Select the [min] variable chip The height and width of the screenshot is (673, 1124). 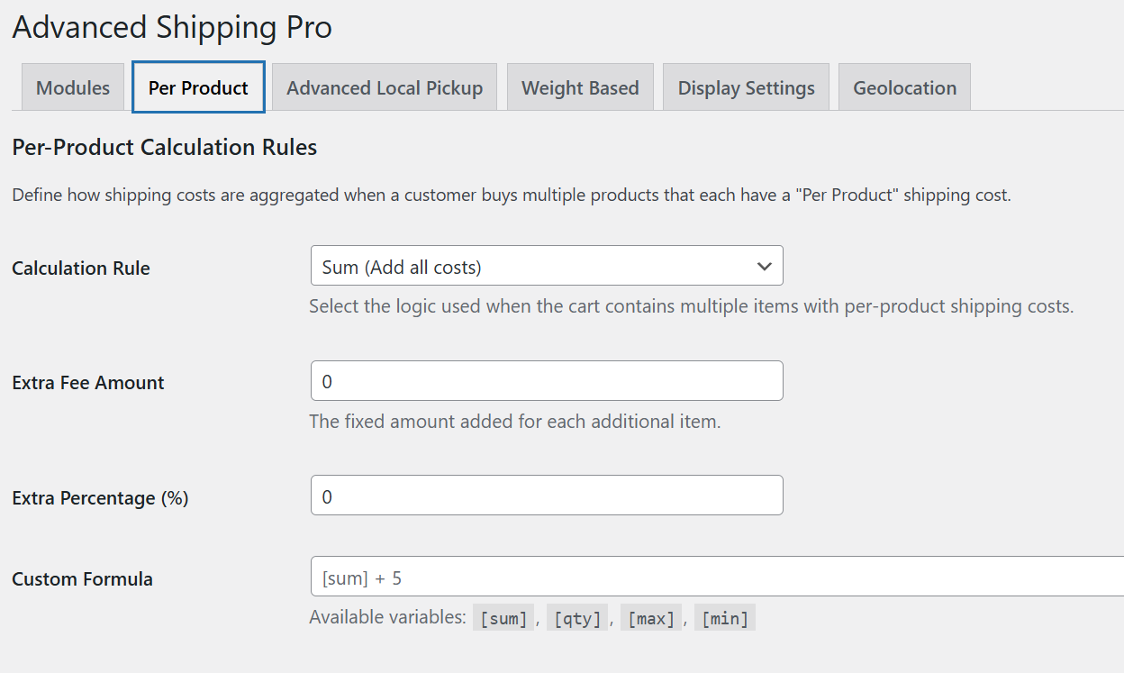pos(724,617)
